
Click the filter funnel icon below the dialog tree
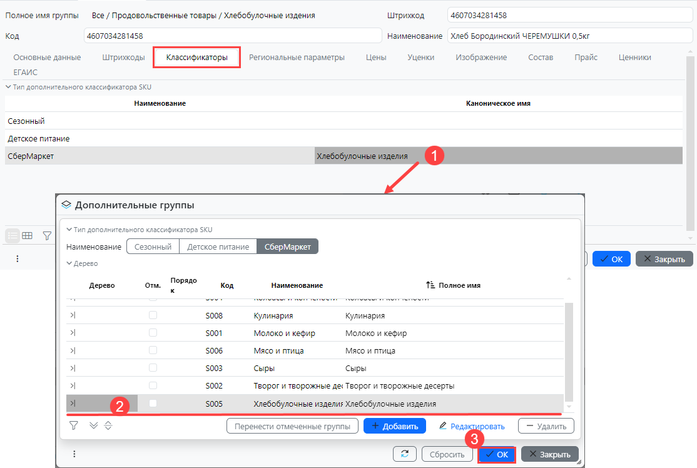[74, 425]
